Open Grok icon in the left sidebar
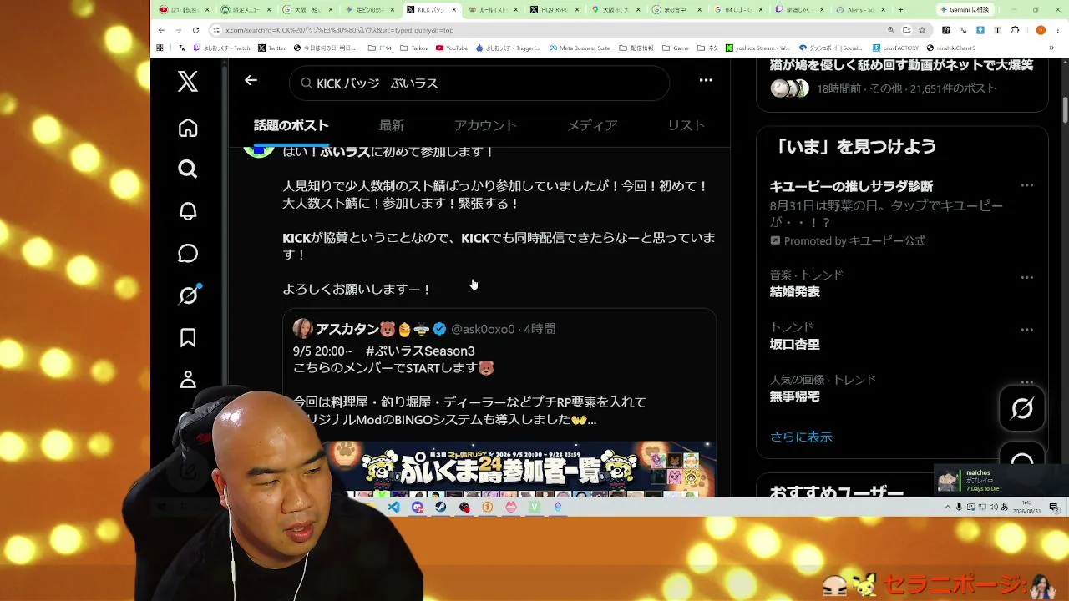 (x=188, y=295)
